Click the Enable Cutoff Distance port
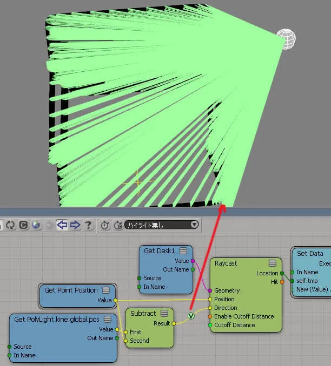Image resolution: width=331 pixels, height=366 pixels. pos(210,316)
